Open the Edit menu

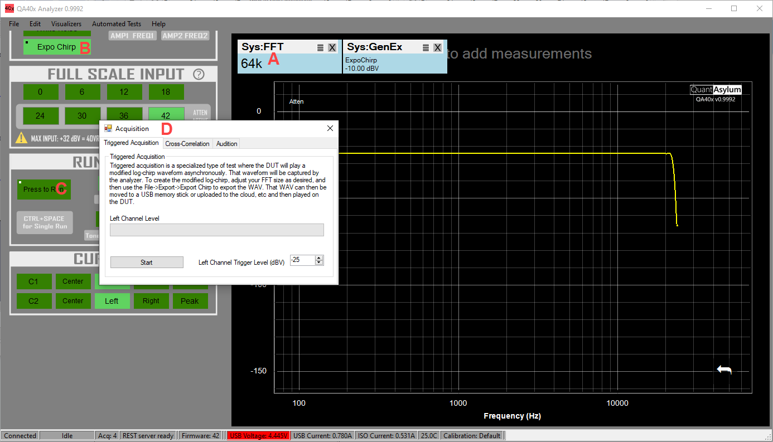tap(35, 24)
